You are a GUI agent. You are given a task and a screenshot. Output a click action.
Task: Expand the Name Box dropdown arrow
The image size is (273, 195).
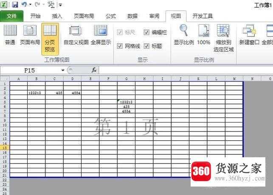[63, 70]
